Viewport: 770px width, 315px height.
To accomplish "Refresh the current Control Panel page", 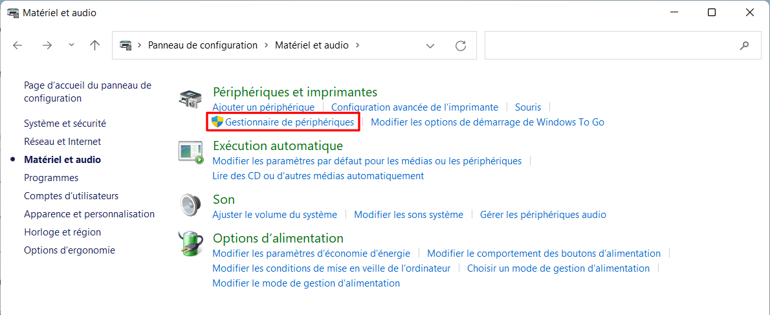I will pyautogui.click(x=460, y=46).
